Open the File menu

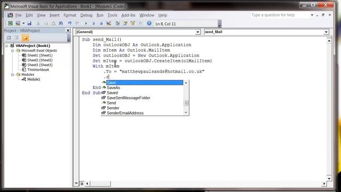18,15
